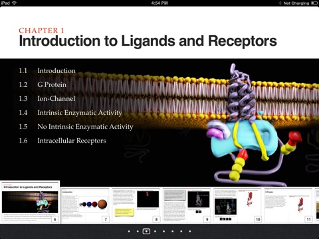
Task: Select the fifth chapter dot in page indicator
Action: pyautogui.click(x=163, y=232)
